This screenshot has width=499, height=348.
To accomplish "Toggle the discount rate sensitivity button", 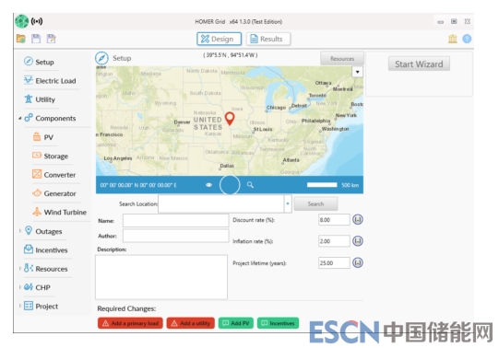I will point(358,219).
